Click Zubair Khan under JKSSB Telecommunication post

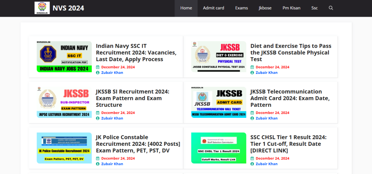click(267, 118)
